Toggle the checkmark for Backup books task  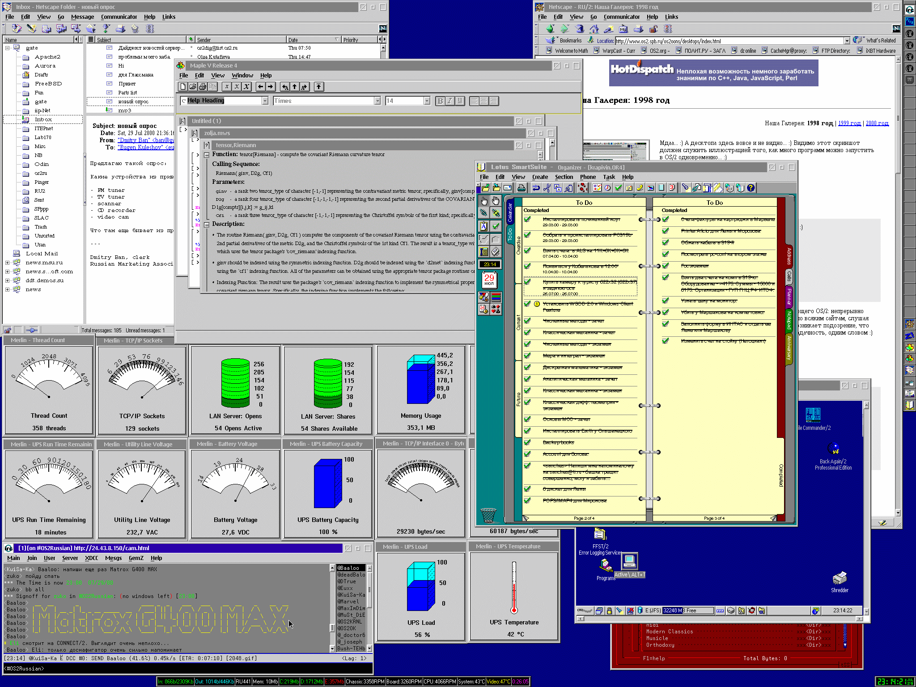[x=527, y=442]
